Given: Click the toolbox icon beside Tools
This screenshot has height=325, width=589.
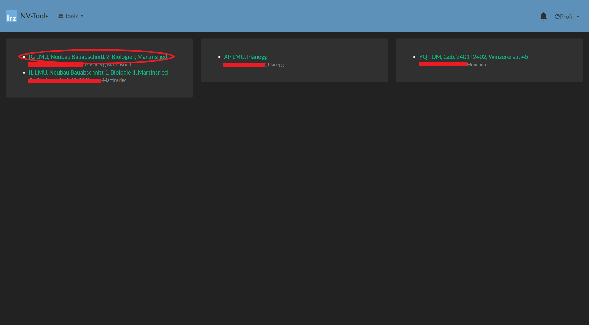Looking at the screenshot, I should 61,16.
